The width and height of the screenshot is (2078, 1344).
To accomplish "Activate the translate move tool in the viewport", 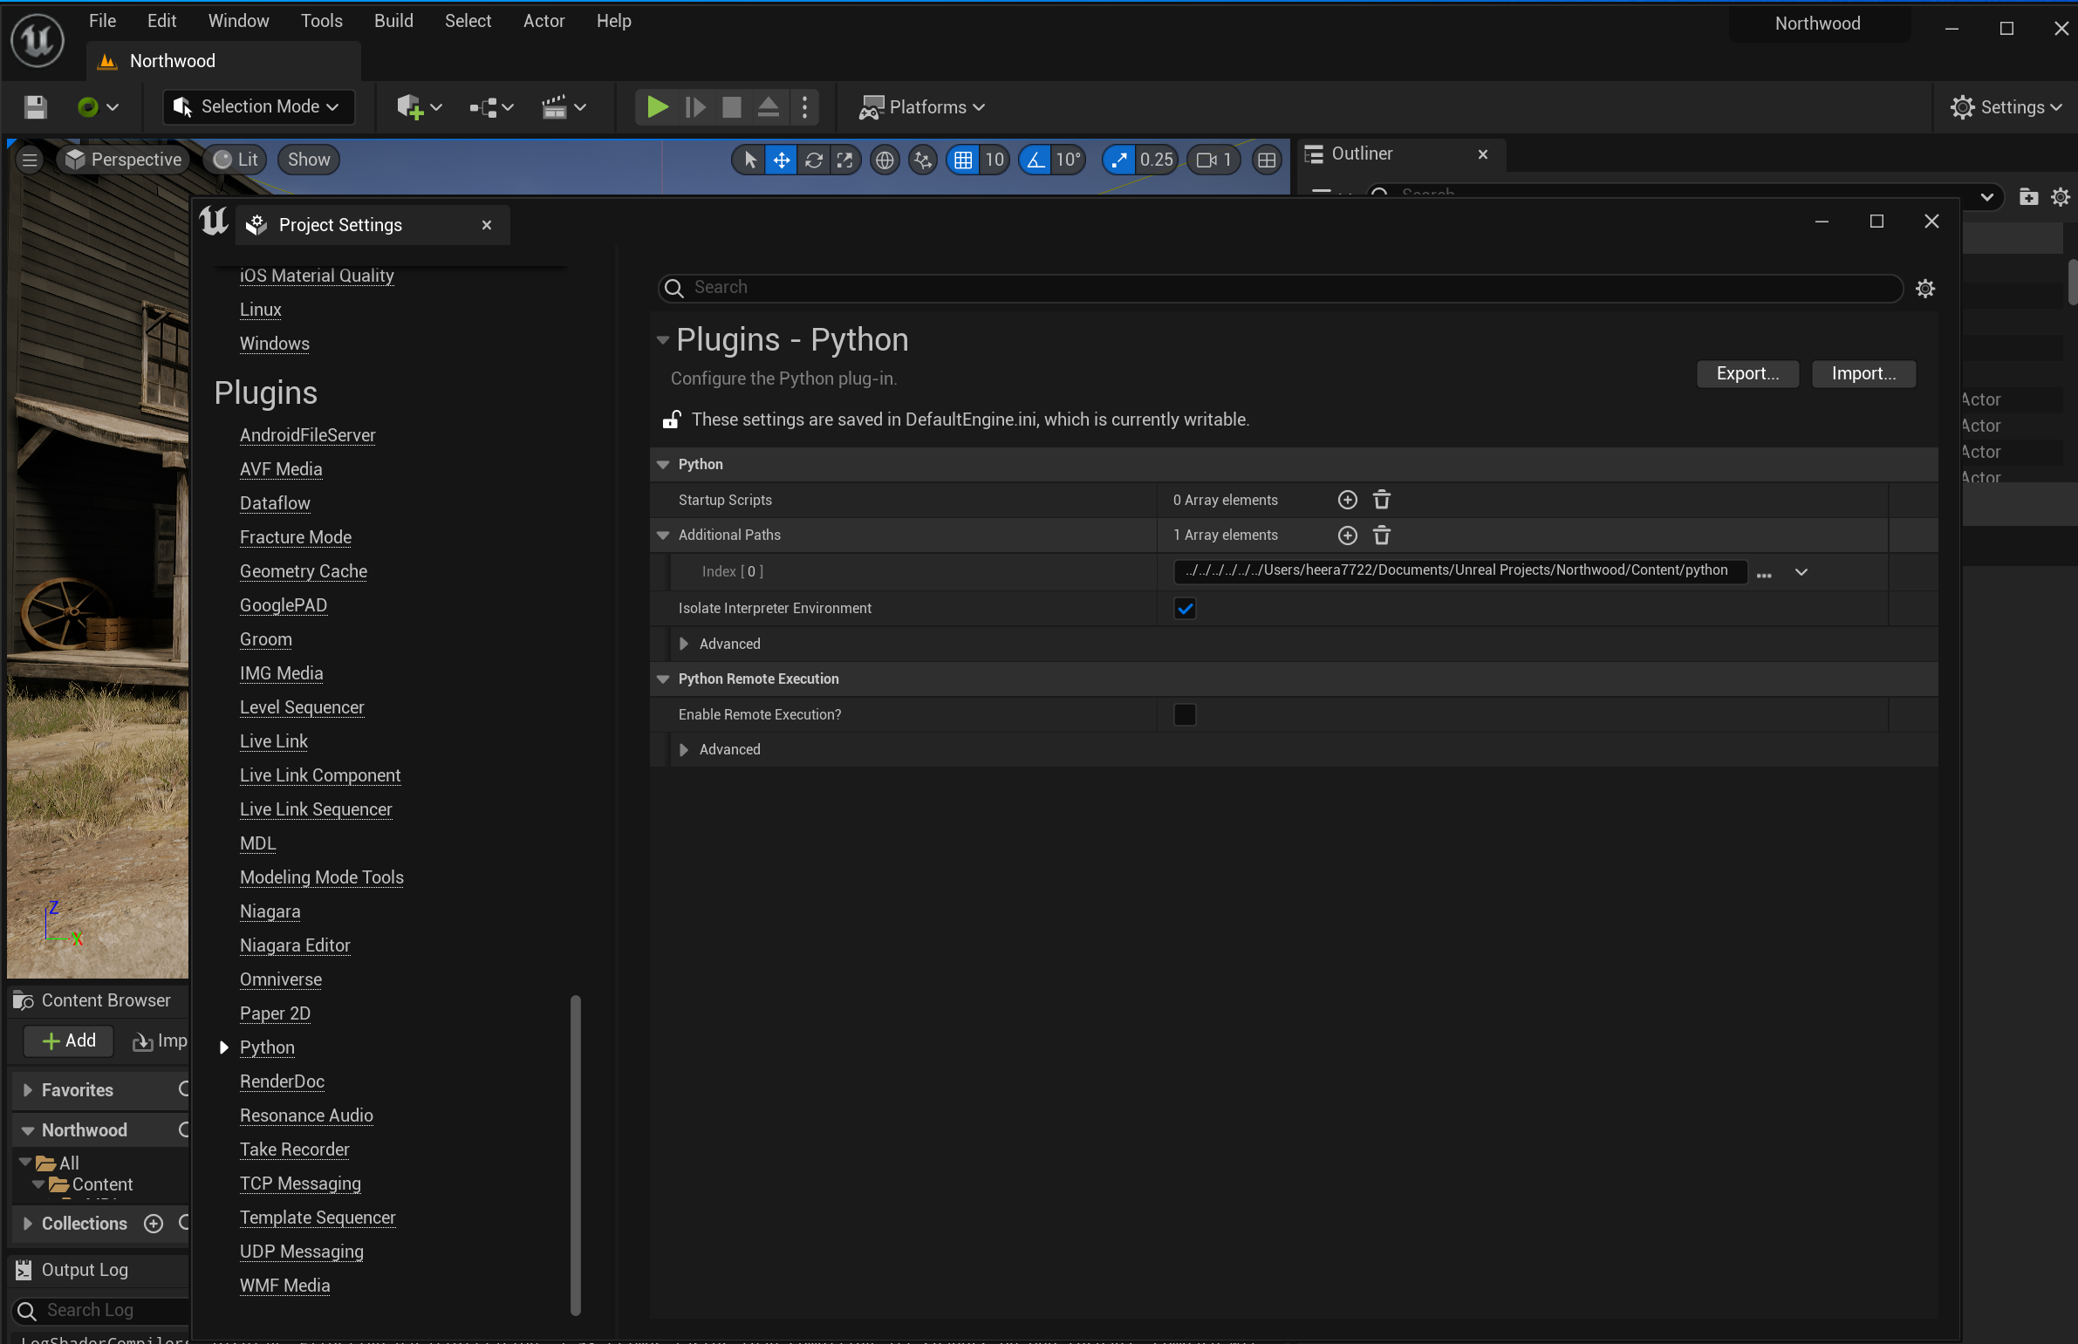I will [x=781, y=160].
